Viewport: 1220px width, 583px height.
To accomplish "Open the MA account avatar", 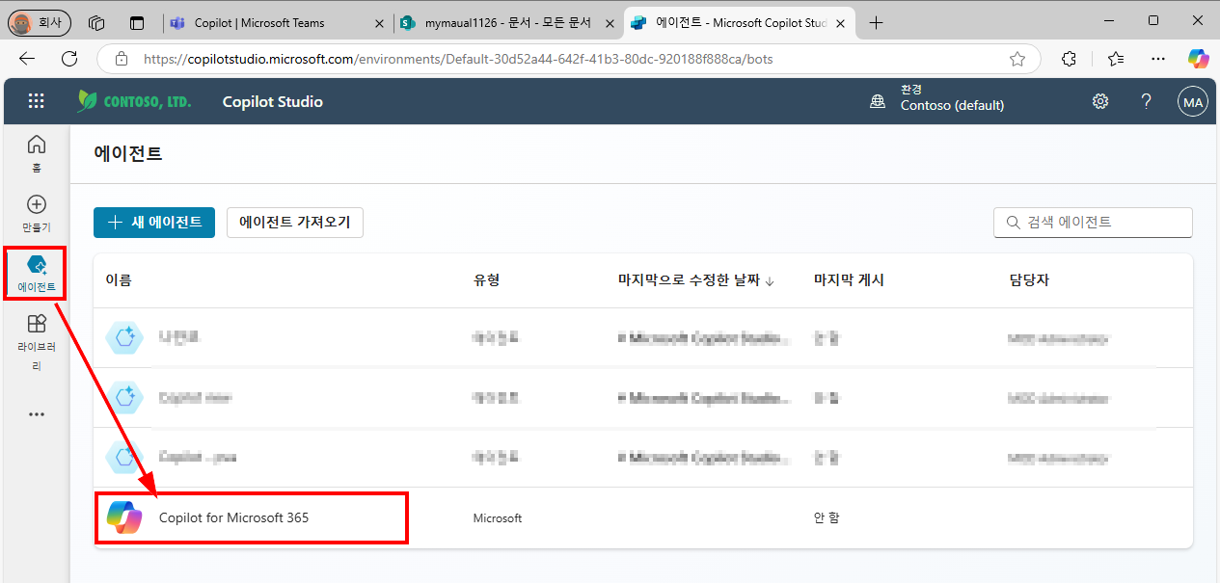I will pos(1193,102).
